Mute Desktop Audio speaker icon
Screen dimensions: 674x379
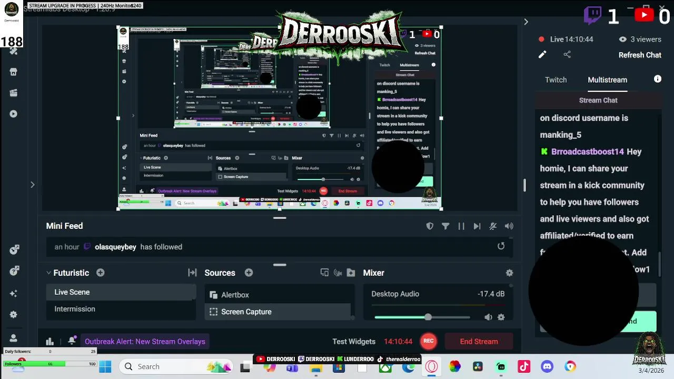tap(488, 317)
